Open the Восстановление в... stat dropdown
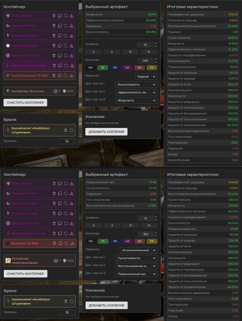This screenshot has height=321, width=242. pos(137,266)
